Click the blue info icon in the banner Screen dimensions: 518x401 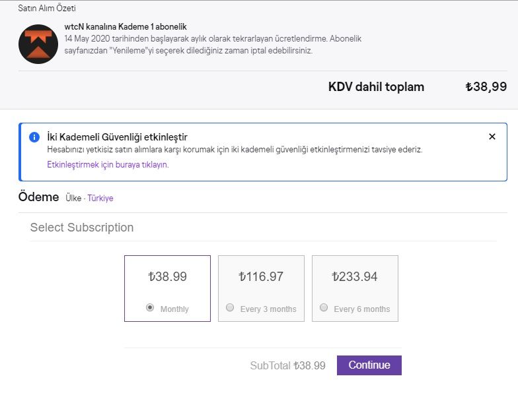click(34, 137)
